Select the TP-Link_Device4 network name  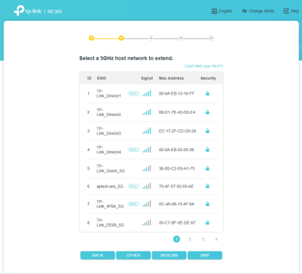(109, 150)
